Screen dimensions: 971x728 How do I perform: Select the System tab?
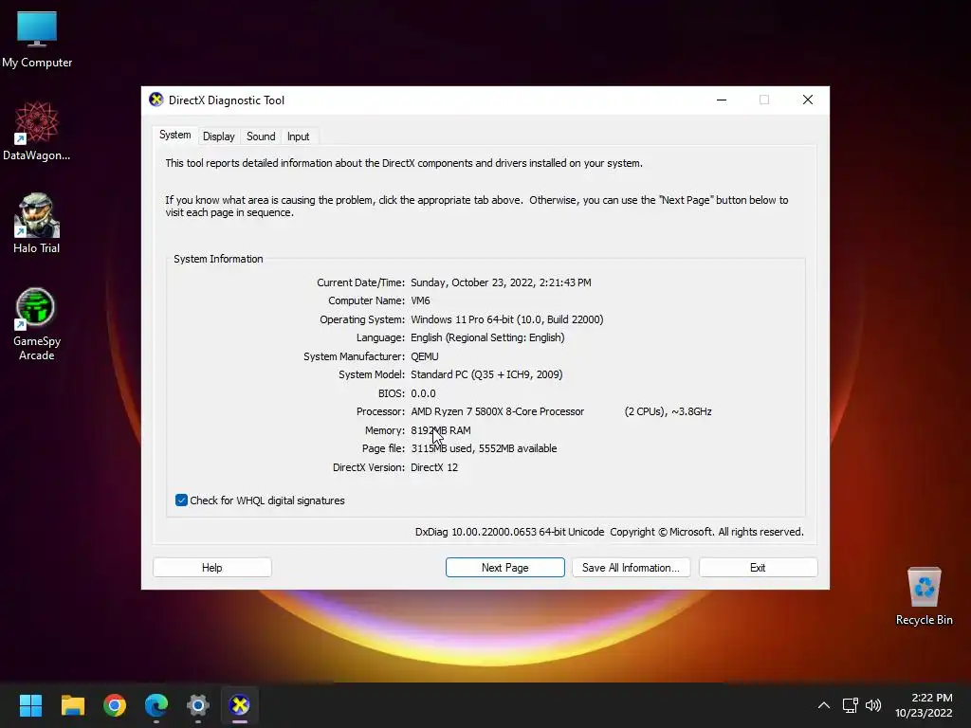pos(175,135)
